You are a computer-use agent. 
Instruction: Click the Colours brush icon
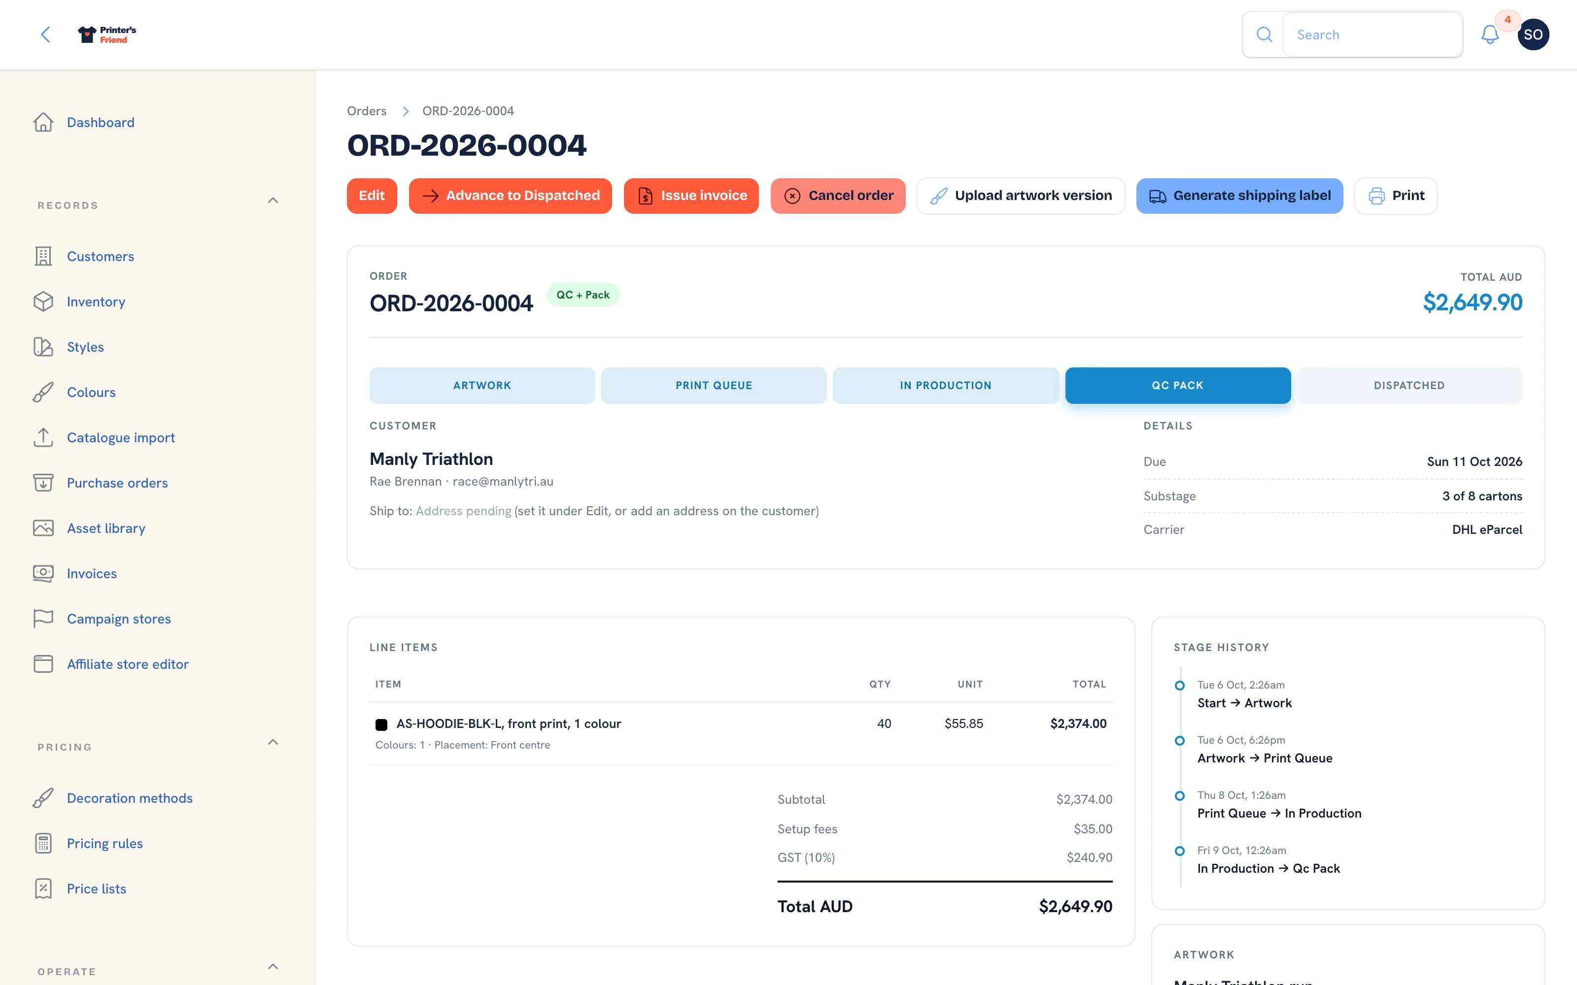[x=43, y=392]
